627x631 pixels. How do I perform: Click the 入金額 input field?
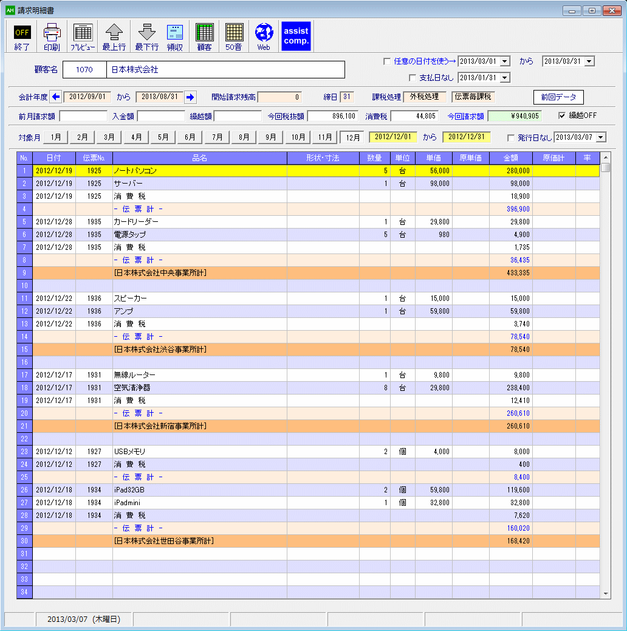pyautogui.click(x=161, y=116)
